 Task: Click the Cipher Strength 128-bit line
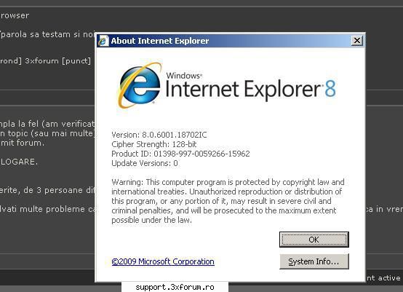[154, 144]
